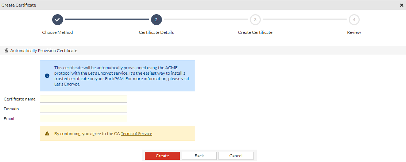Click the Create Certificate step label

point(255,32)
